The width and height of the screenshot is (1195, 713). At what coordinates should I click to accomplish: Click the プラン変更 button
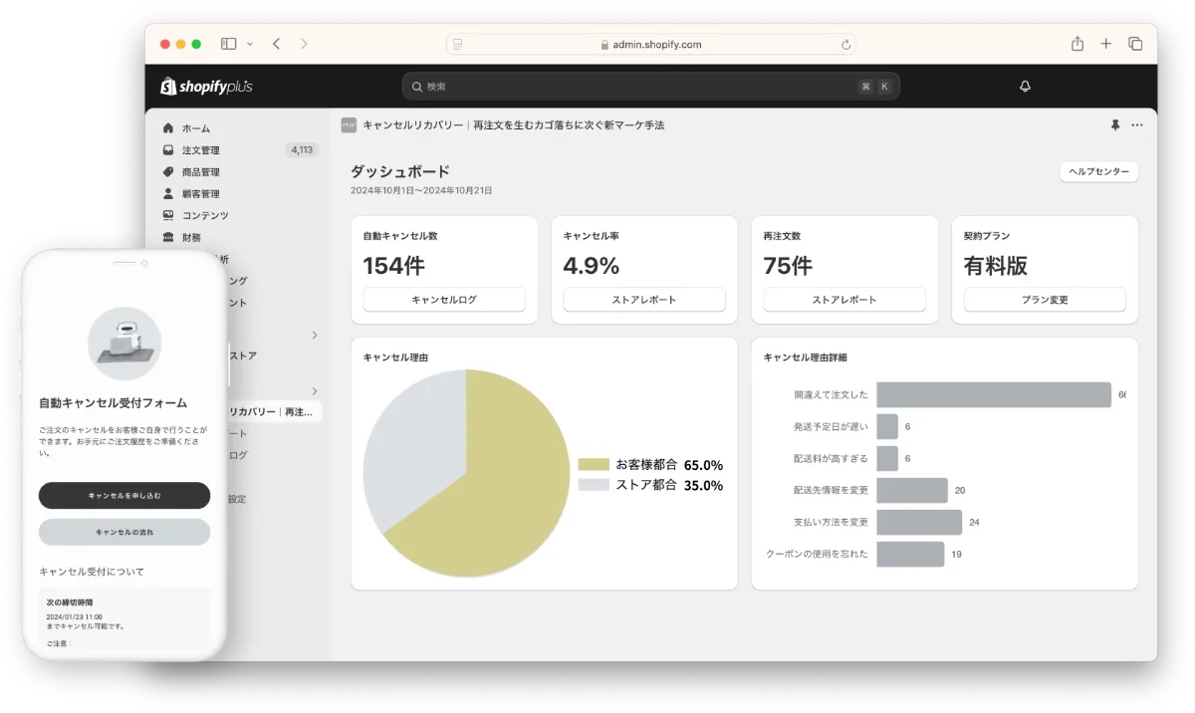[x=1044, y=300]
